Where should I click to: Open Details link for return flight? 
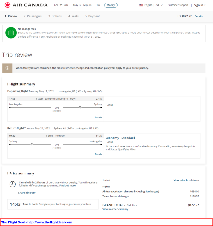(x=99, y=154)
